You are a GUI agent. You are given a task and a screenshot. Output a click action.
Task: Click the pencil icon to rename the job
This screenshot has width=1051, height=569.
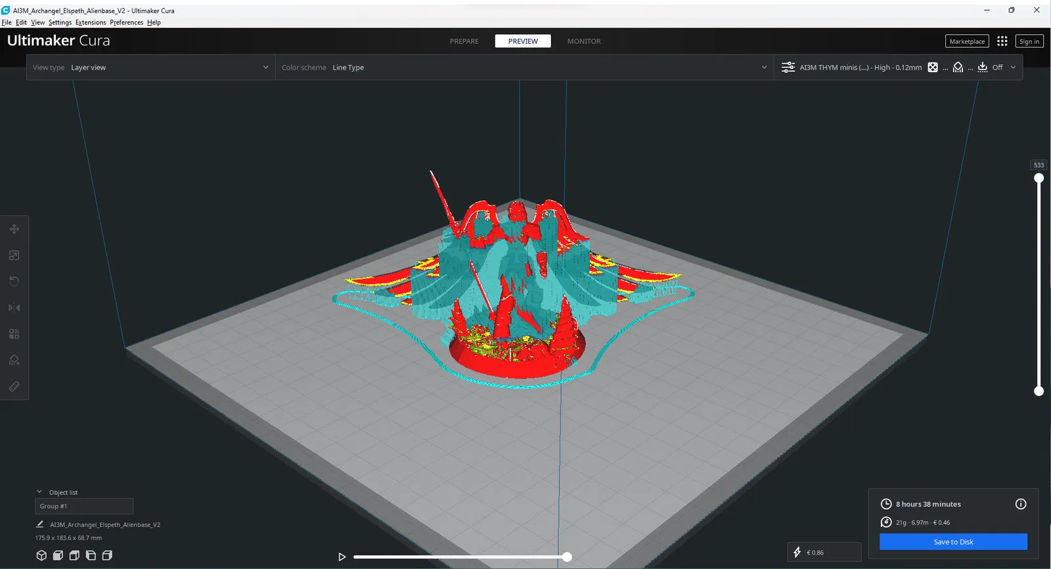(39, 524)
